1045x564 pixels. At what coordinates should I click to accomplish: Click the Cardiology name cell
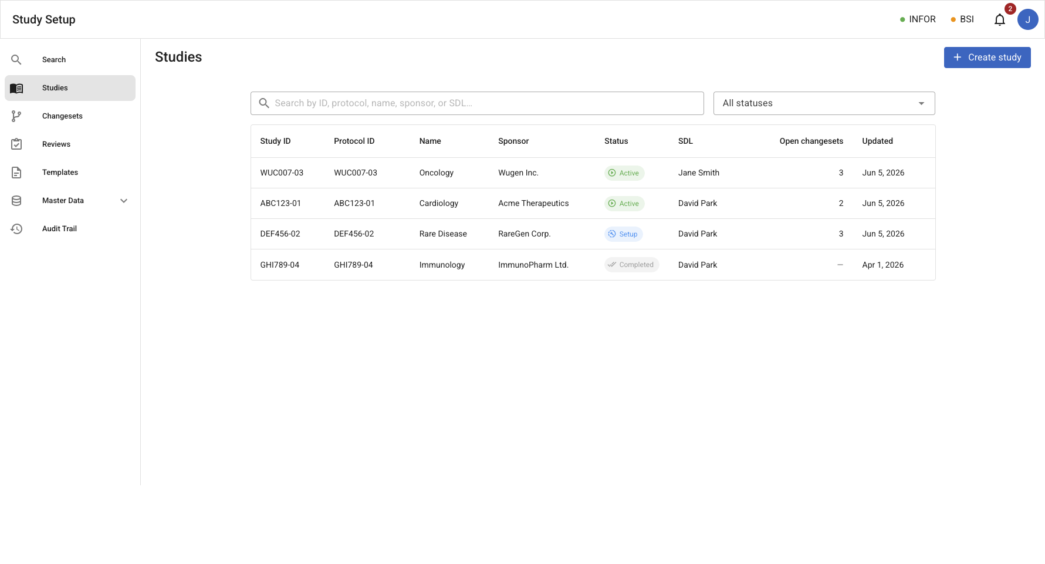[439, 204]
